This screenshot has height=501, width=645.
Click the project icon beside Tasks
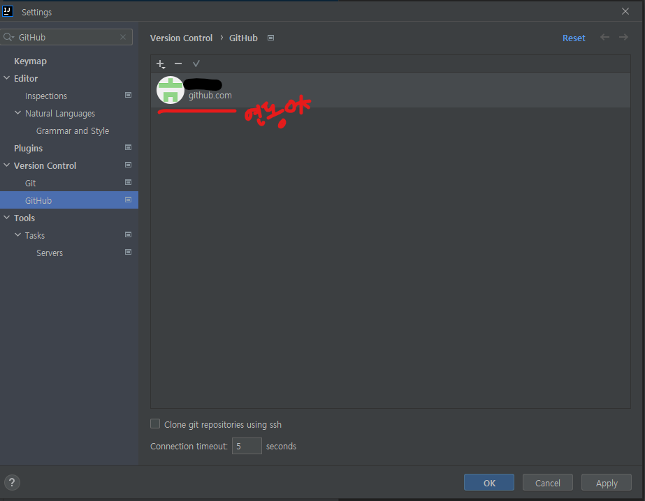point(129,235)
